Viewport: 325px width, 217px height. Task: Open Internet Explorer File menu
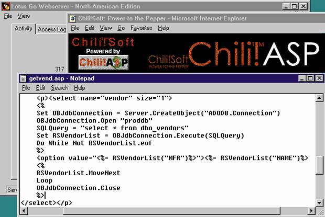tap(75, 28)
